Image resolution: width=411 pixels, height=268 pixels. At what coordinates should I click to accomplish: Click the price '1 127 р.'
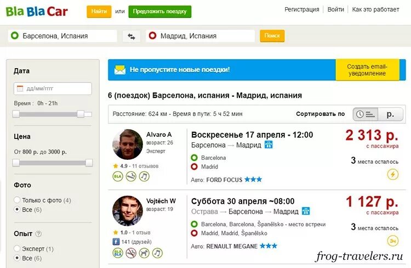(372, 202)
